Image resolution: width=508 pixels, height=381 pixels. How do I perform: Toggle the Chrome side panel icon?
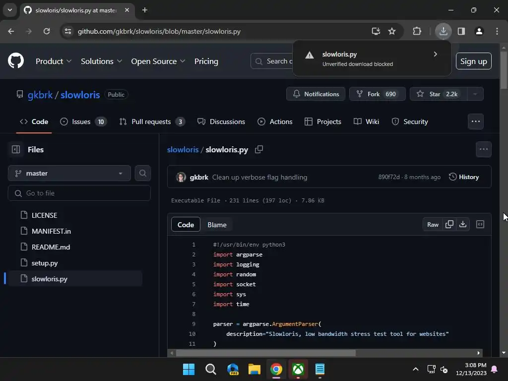(461, 31)
